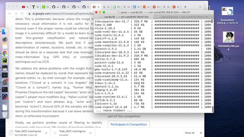The height and width of the screenshot is (137, 244).
Task: Select the Datasets ssh Terminal tab
Action: point(181,17)
